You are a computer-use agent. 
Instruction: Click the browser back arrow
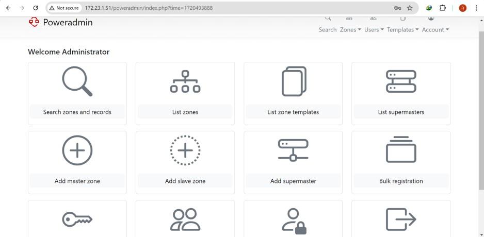pyautogui.click(x=8, y=8)
